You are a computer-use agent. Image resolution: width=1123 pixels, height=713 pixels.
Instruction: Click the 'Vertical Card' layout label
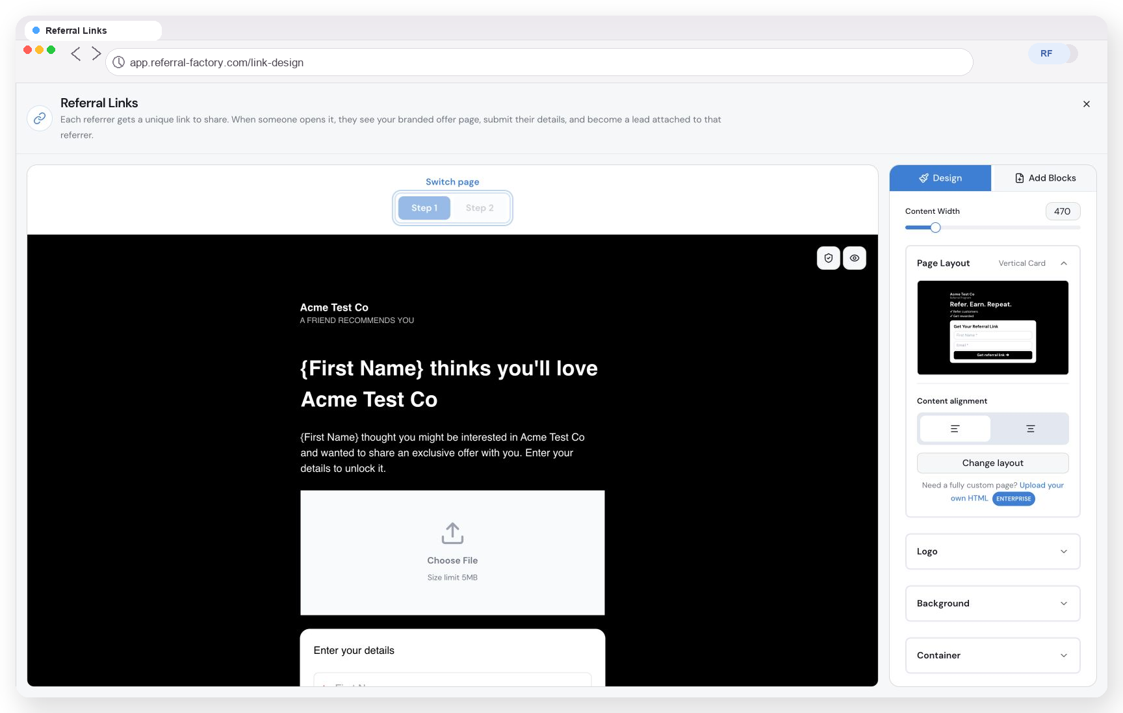(1022, 263)
